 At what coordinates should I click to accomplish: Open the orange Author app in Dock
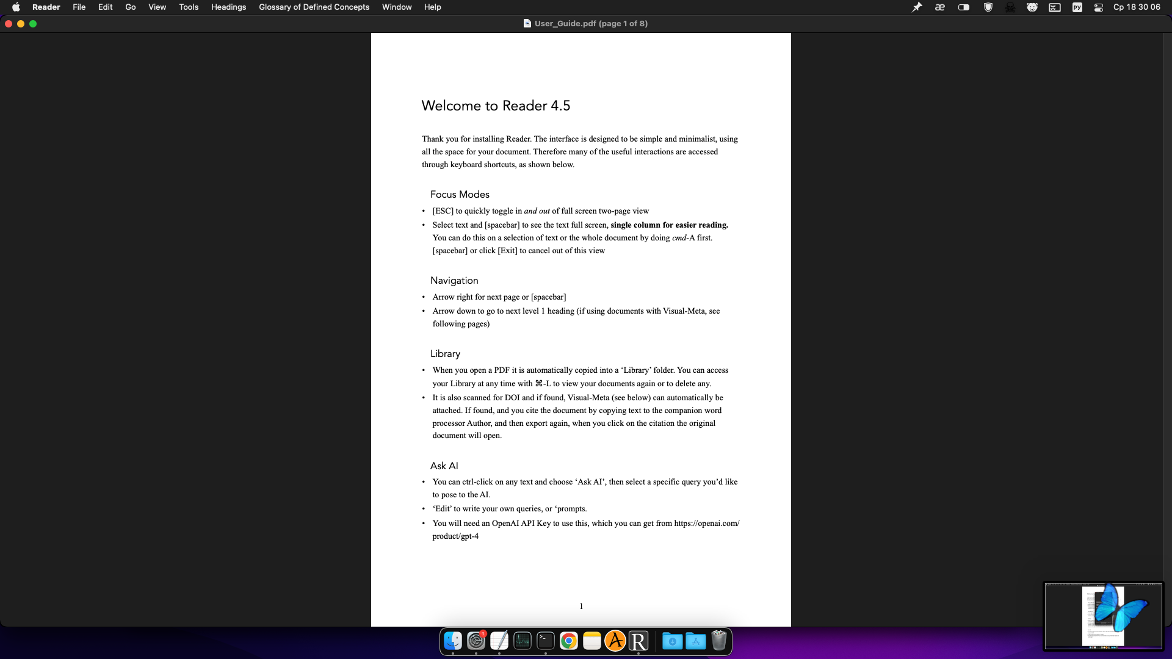pos(615,641)
